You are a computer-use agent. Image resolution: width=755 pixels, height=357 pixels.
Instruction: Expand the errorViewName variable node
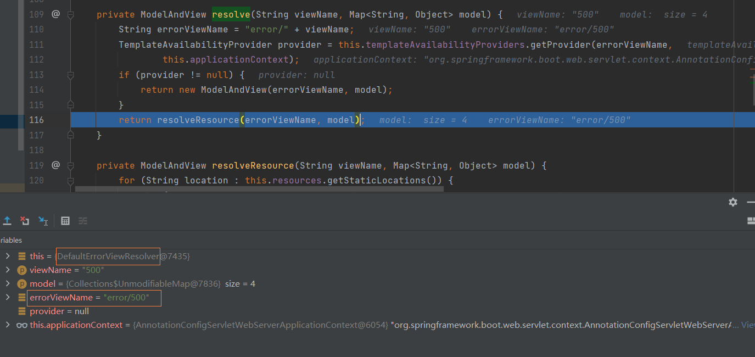click(7, 298)
